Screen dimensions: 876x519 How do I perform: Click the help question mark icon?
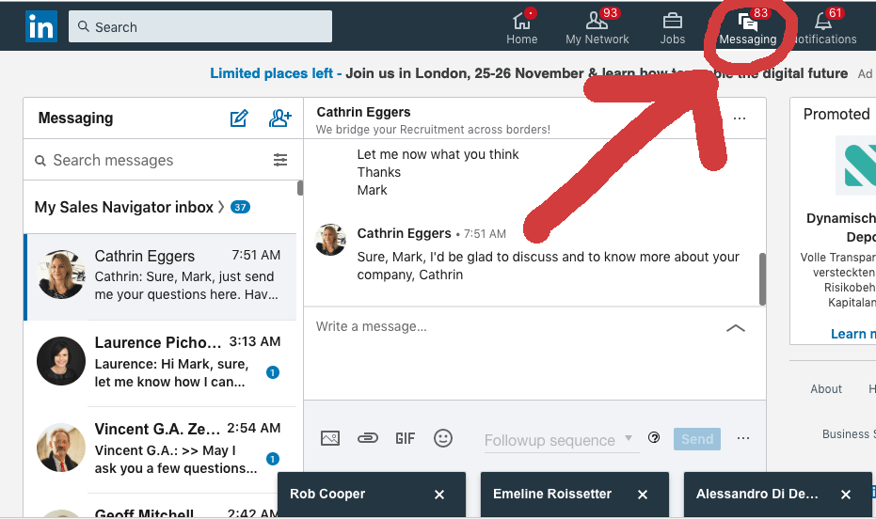pos(654,437)
